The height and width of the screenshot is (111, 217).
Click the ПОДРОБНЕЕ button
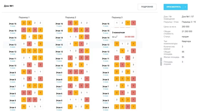point(147,7)
